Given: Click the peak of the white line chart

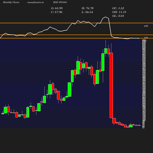Looking at the screenshot, I should (x=106, y=17).
